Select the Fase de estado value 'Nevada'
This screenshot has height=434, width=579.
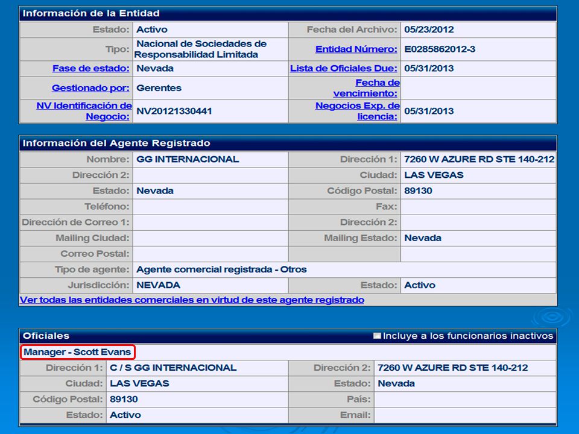155,68
